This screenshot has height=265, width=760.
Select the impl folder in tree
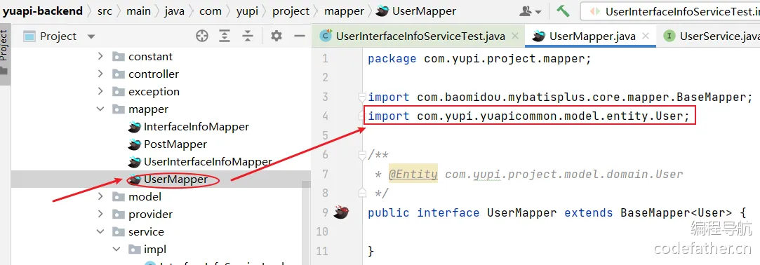154,250
